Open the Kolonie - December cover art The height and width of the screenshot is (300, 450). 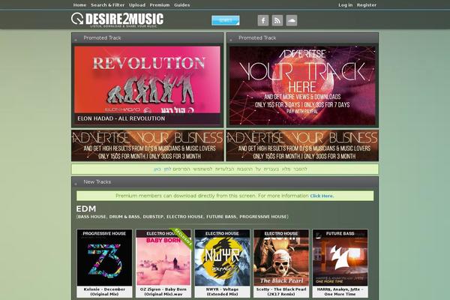(104, 257)
